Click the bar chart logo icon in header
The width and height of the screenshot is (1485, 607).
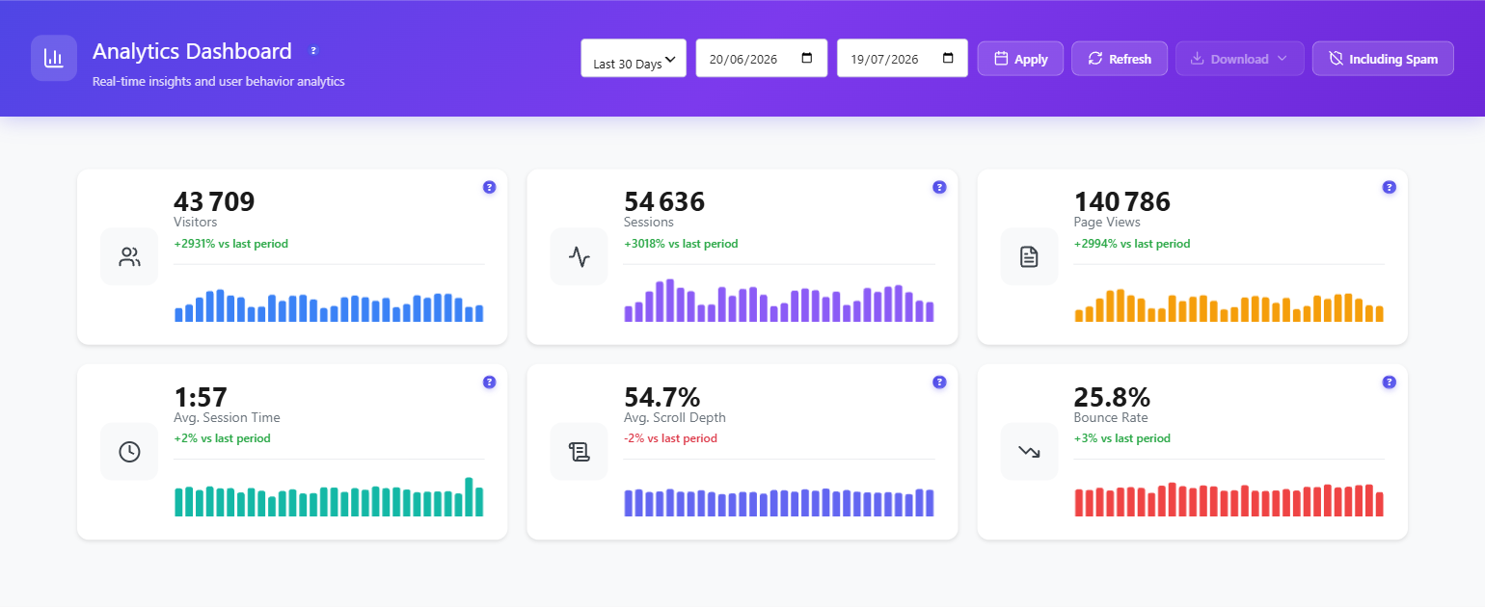[54, 58]
